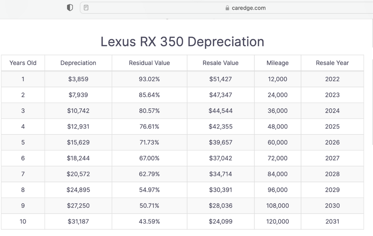Select the $31,187 depreciation cell
The width and height of the screenshot is (373, 236).
78,221
